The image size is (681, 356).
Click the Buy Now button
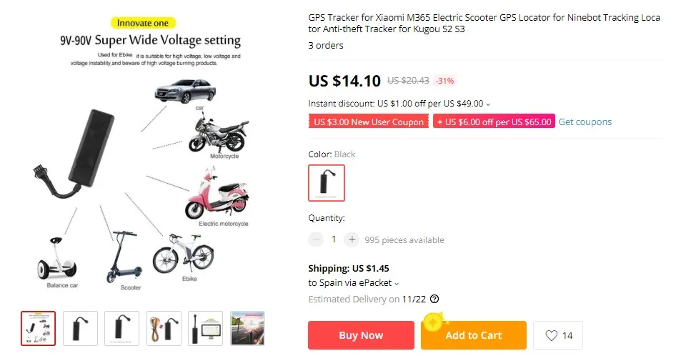point(361,335)
